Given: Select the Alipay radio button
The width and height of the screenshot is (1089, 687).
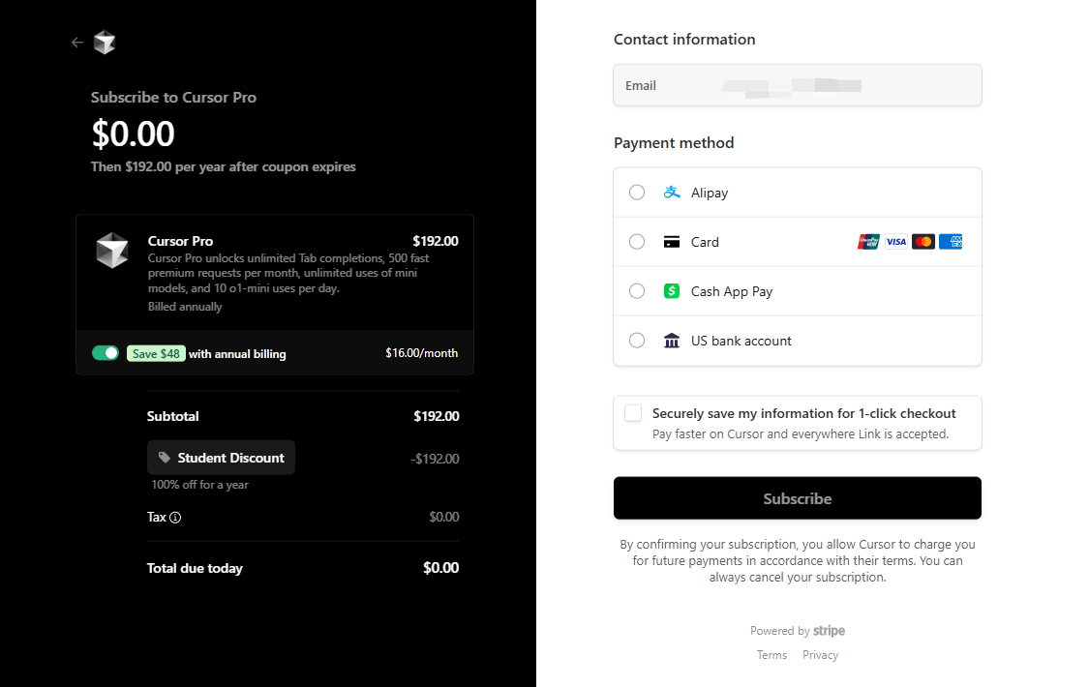Looking at the screenshot, I should (637, 193).
